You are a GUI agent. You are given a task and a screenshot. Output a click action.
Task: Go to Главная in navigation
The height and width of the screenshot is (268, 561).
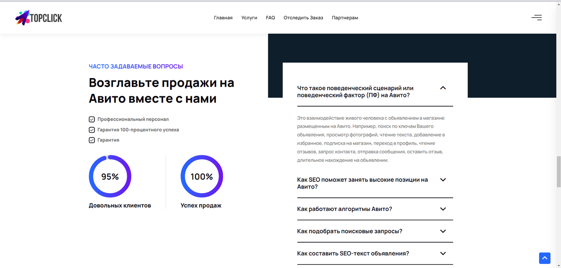point(223,18)
